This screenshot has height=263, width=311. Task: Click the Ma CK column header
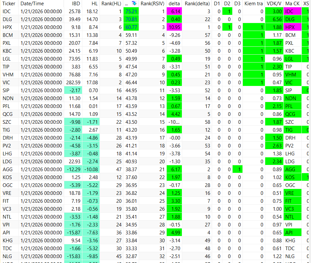click(x=293, y=4)
